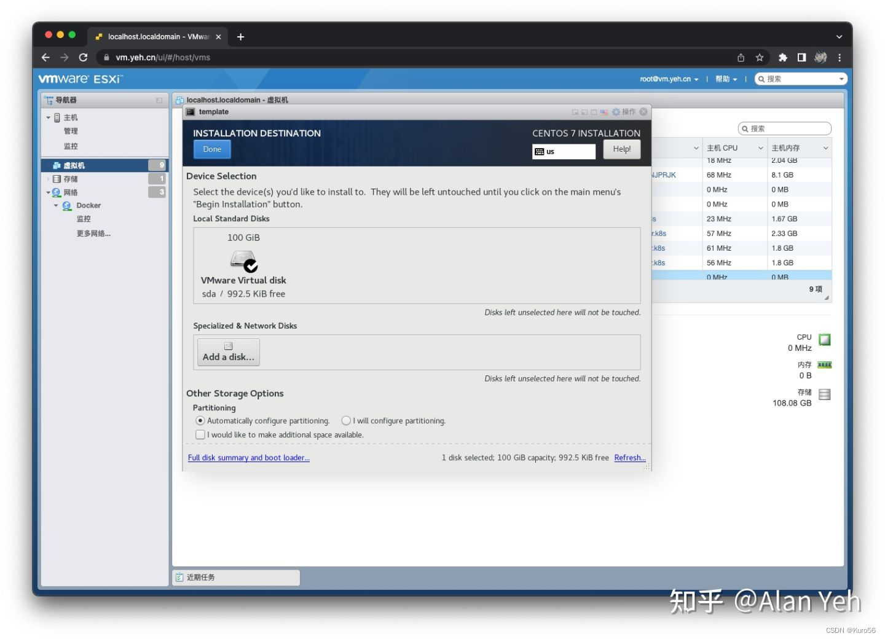The image size is (885, 639).
Task: Click the 网络 navigator icon
Action: pos(57,192)
